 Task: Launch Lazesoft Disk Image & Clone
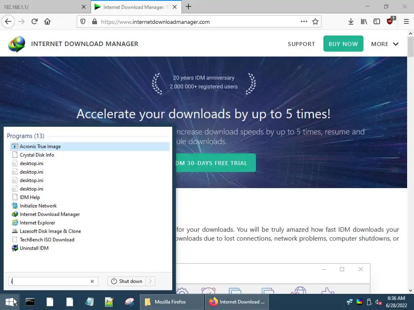(x=90, y=231)
